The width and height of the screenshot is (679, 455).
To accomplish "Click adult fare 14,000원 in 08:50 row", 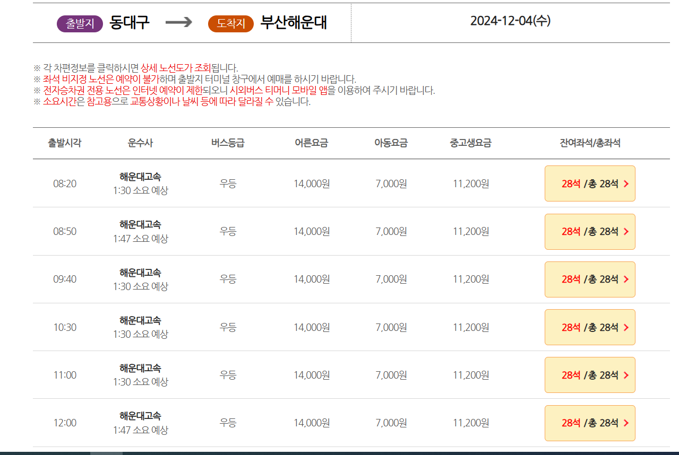I will (312, 231).
